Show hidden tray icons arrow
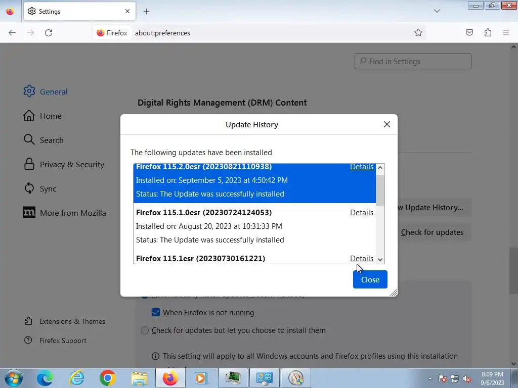The image size is (518, 388). tap(430, 378)
